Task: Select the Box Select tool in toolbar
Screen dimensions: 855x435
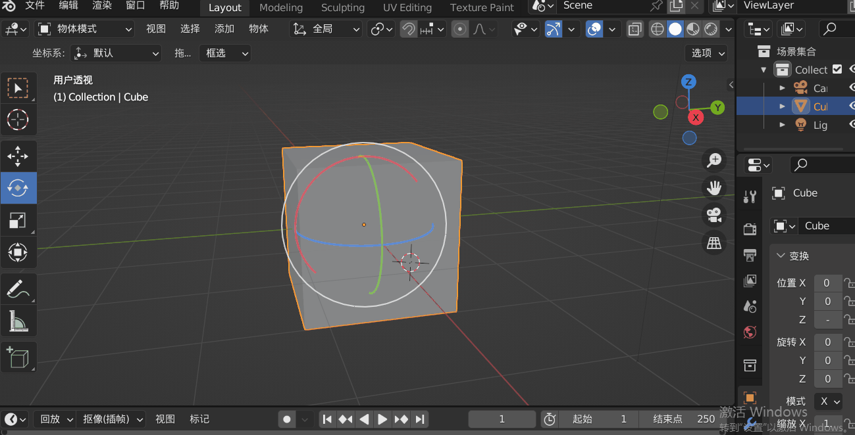Action: pyautogui.click(x=18, y=88)
